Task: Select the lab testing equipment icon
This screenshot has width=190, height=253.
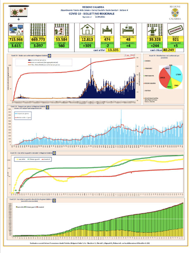Action: tap(16, 29)
